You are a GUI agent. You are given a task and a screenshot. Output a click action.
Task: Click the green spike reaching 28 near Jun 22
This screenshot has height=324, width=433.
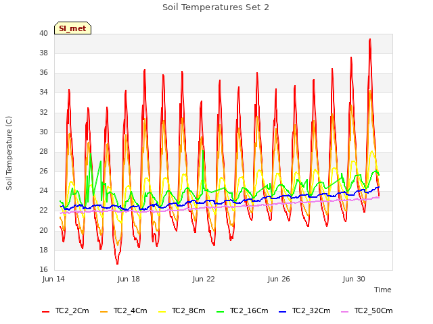click(203, 151)
